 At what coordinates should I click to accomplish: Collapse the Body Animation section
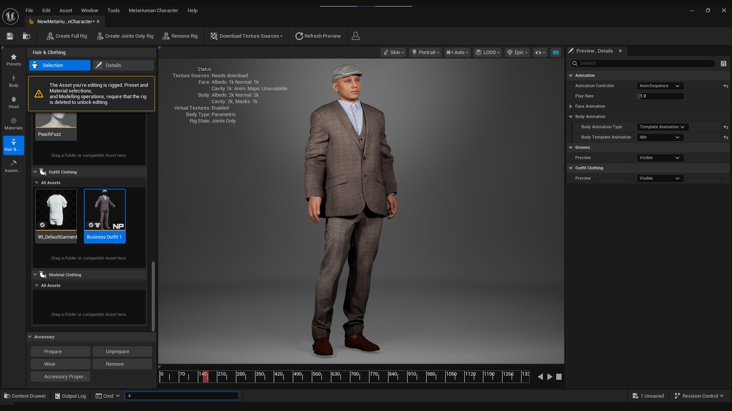[571, 116]
